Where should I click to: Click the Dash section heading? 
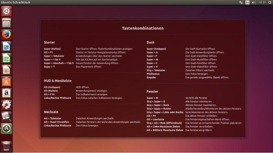[150, 42]
